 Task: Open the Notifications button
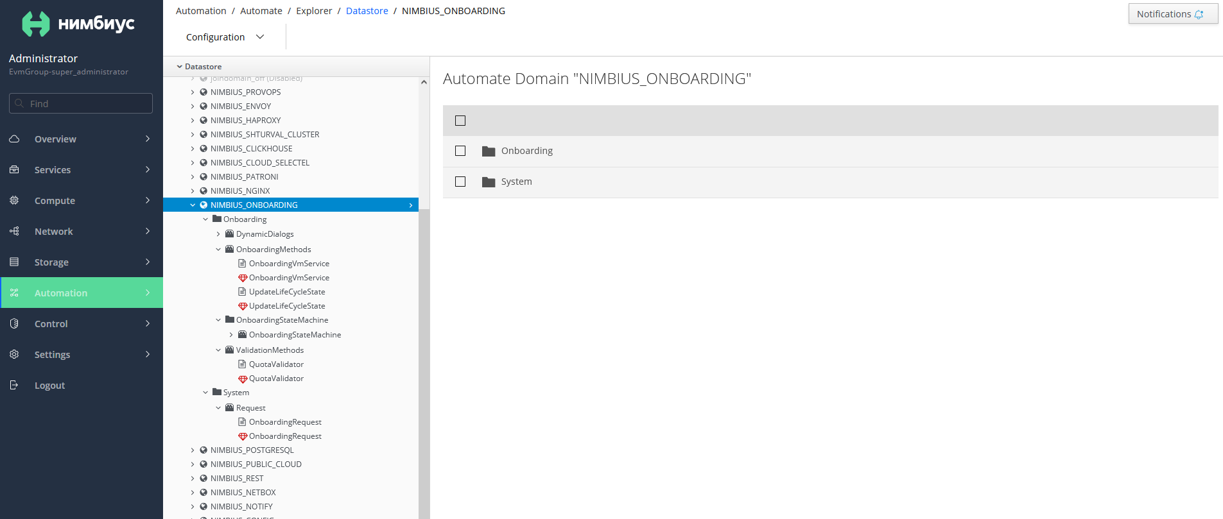point(1173,14)
